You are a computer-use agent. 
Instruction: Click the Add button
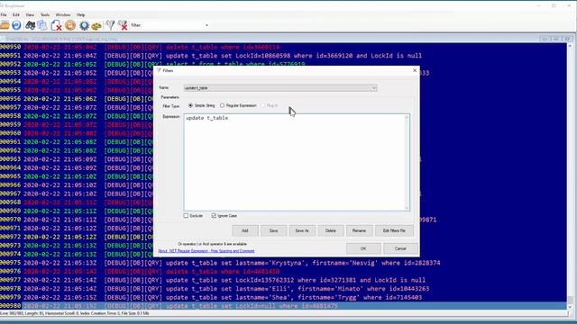click(x=245, y=230)
